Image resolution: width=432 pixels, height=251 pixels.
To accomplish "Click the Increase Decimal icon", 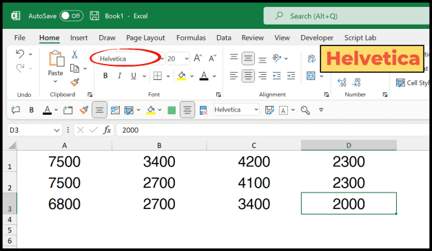I will coord(342,83).
